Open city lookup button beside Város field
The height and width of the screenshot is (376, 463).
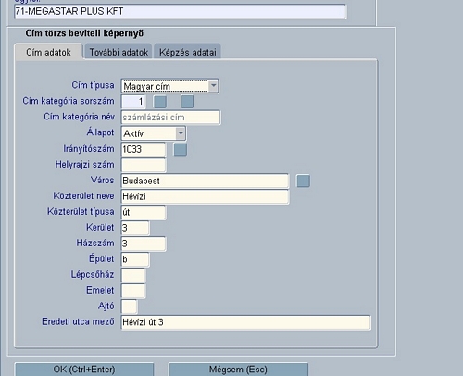click(303, 181)
